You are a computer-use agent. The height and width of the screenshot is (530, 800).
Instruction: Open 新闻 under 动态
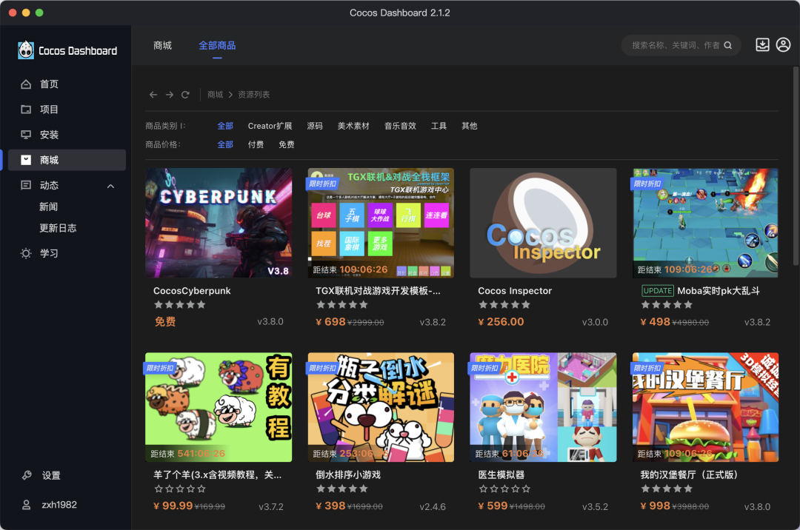pos(48,207)
